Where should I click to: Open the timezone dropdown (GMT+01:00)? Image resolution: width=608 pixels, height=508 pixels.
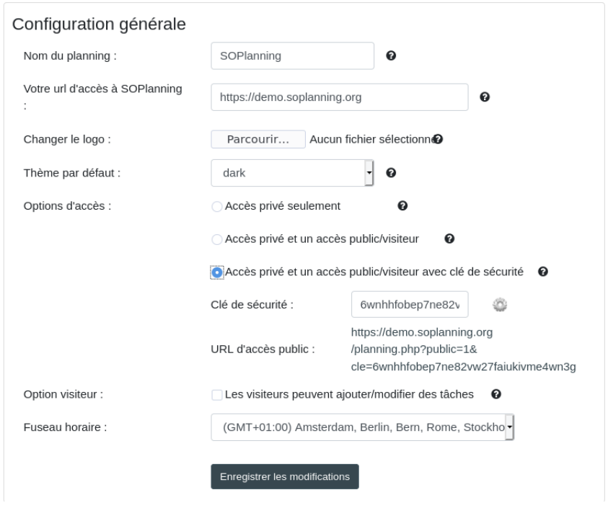click(x=363, y=427)
